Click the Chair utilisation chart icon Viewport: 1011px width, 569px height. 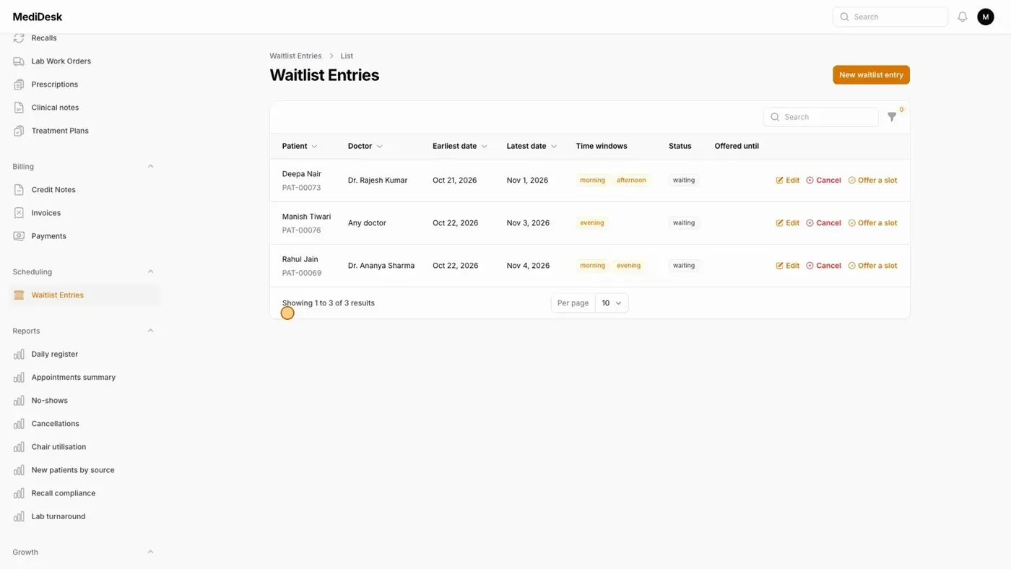pyautogui.click(x=19, y=447)
